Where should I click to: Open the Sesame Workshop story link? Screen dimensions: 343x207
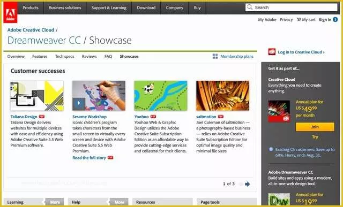pyautogui.click(x=90, y=117)
